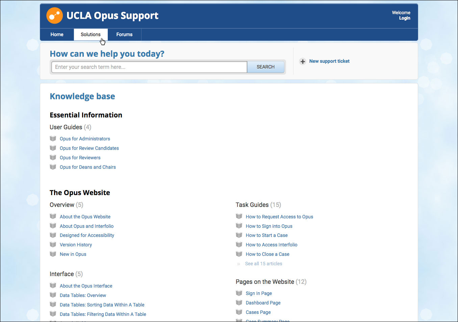The width and height of the screenshot is (458, 322).
Task: Click book icon next to About the Opus Interface
Action: (x=53, y=286)
